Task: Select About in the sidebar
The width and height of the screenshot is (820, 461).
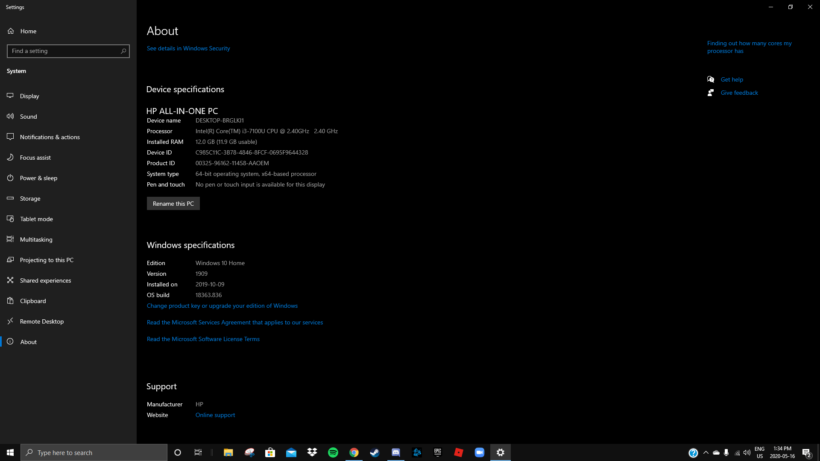Action: 68,342
